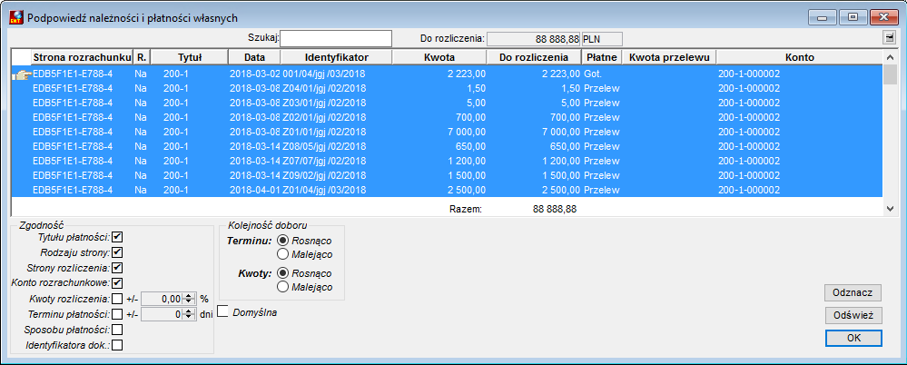
Task: Sort by Identyfikator column header
Action: (x=337, y=57)
